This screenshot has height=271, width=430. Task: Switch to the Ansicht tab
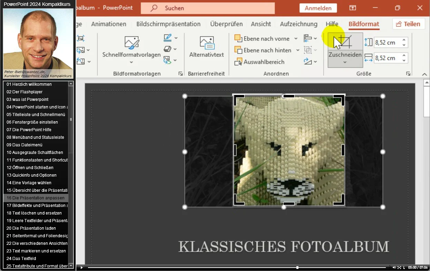(x=261, y=24)
